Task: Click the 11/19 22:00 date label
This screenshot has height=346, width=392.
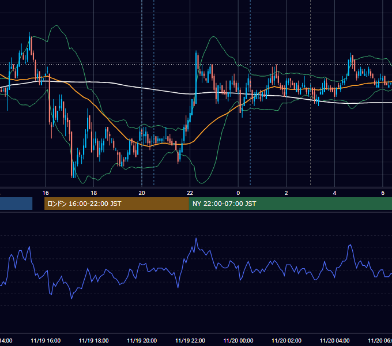Action: pos(190,340)
